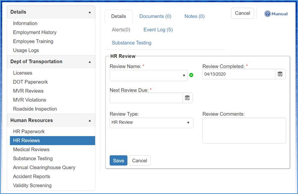
Task: Collapse the Human Resources section
Action: 89,121
